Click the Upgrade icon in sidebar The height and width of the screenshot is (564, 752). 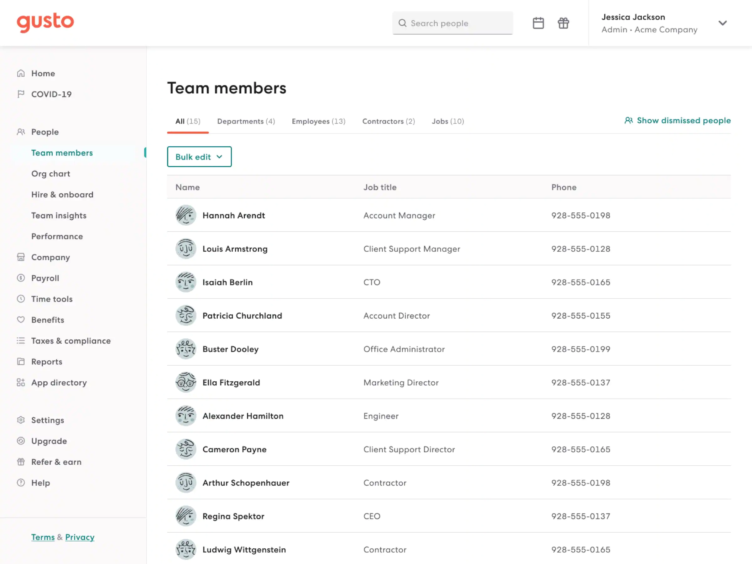(21, 441)
